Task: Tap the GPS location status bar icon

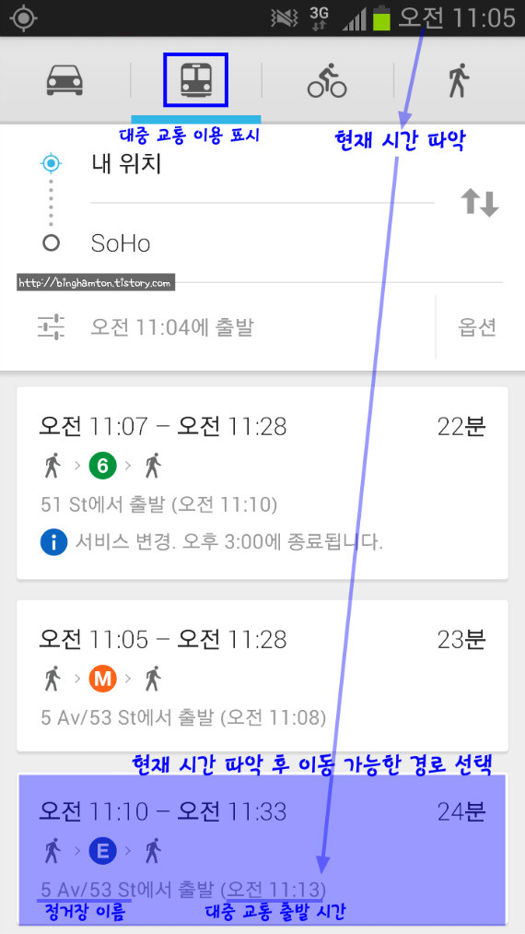Action: tap(24, 18)
